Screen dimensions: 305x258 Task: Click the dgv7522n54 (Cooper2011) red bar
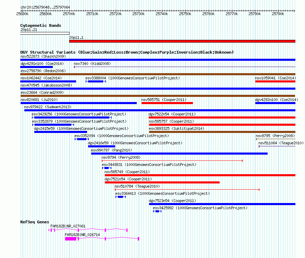click(x=222, y=117)
